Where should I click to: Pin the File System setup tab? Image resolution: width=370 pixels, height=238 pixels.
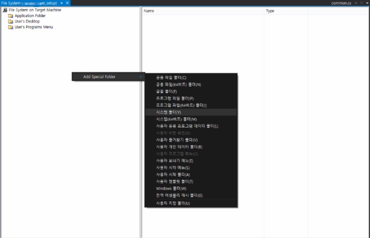62,3
